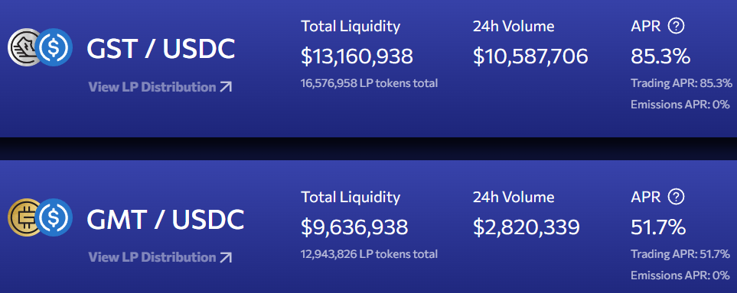Click the $9,636,938 total liquidity value
Viewport: 737px width, 293px height.
(354, 227)
